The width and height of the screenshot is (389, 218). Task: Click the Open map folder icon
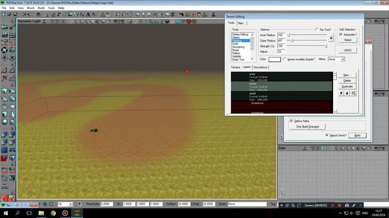(x=9, y=15)
